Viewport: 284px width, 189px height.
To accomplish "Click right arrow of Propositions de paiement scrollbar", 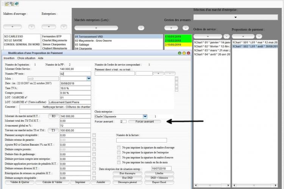I will [x=276, y=185].
